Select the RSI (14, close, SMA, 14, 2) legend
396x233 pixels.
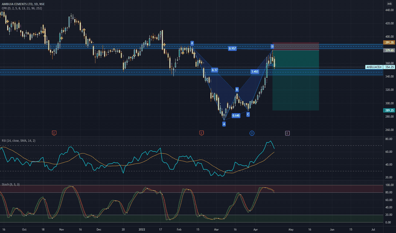click(x=18, y=141)
